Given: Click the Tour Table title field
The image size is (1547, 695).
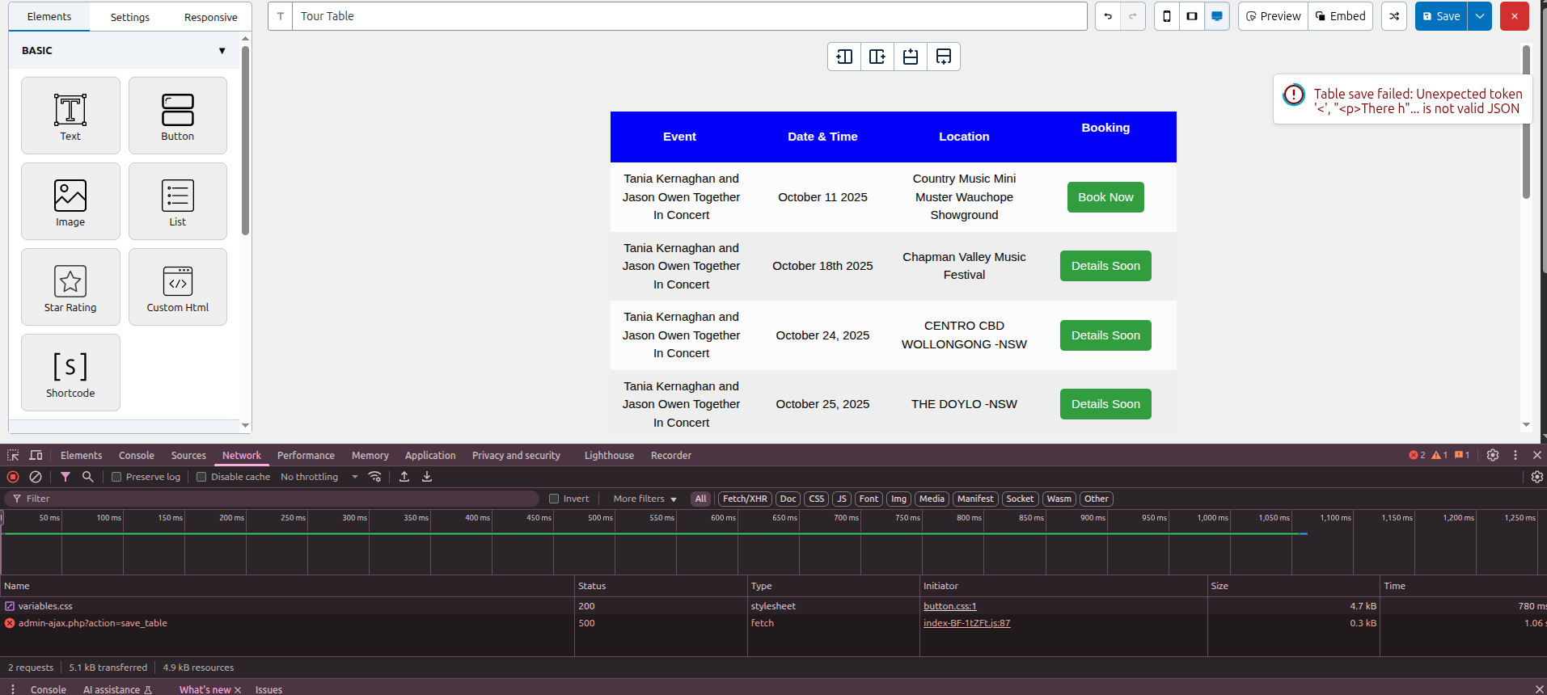Looking at the screenshot, I should pyautogui.click(x=689, y=16).
